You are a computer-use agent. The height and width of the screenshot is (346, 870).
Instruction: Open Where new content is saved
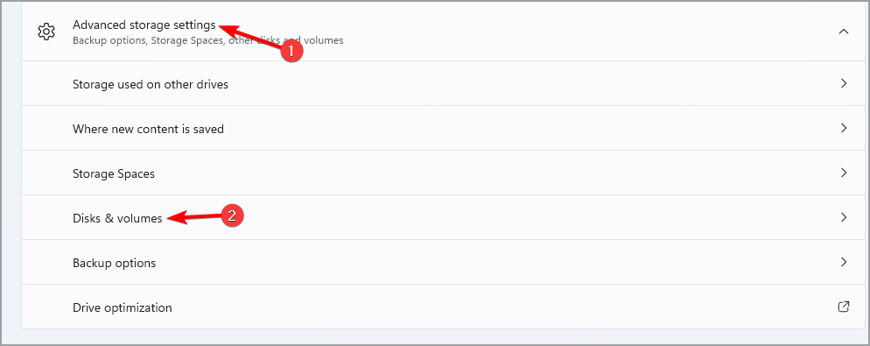point(444,128)
